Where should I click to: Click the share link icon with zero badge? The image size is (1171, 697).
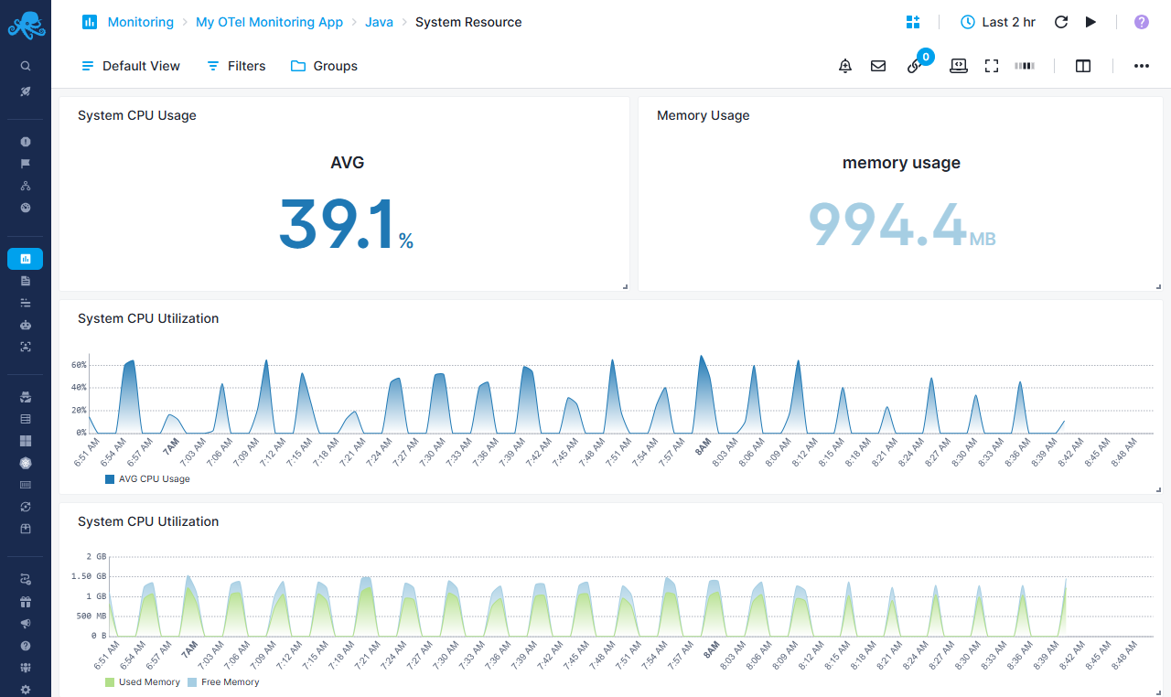915,66
